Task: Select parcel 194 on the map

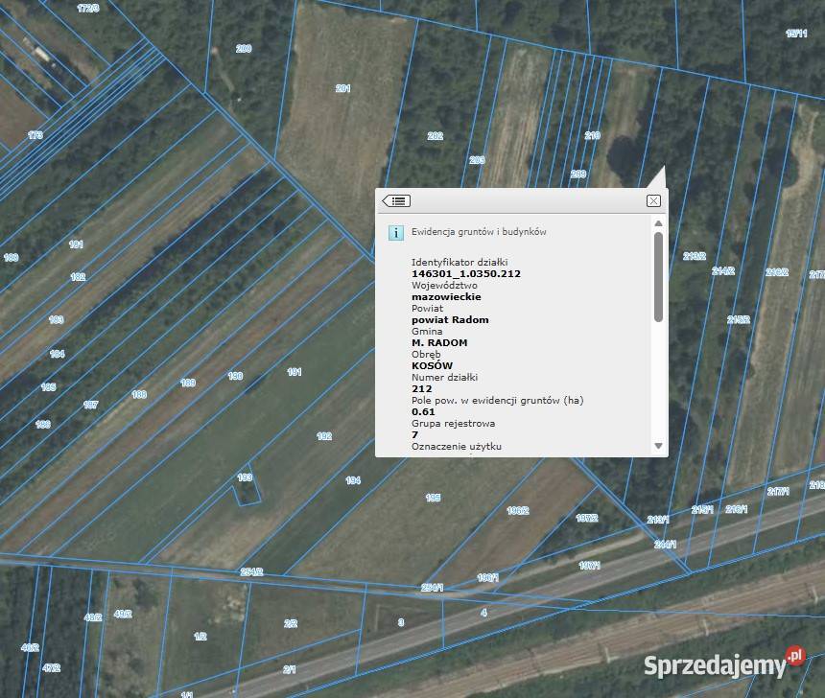Action: coord(353,480)
